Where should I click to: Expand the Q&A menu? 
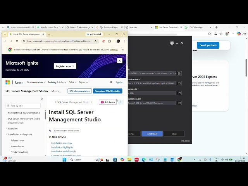(72, 83)
